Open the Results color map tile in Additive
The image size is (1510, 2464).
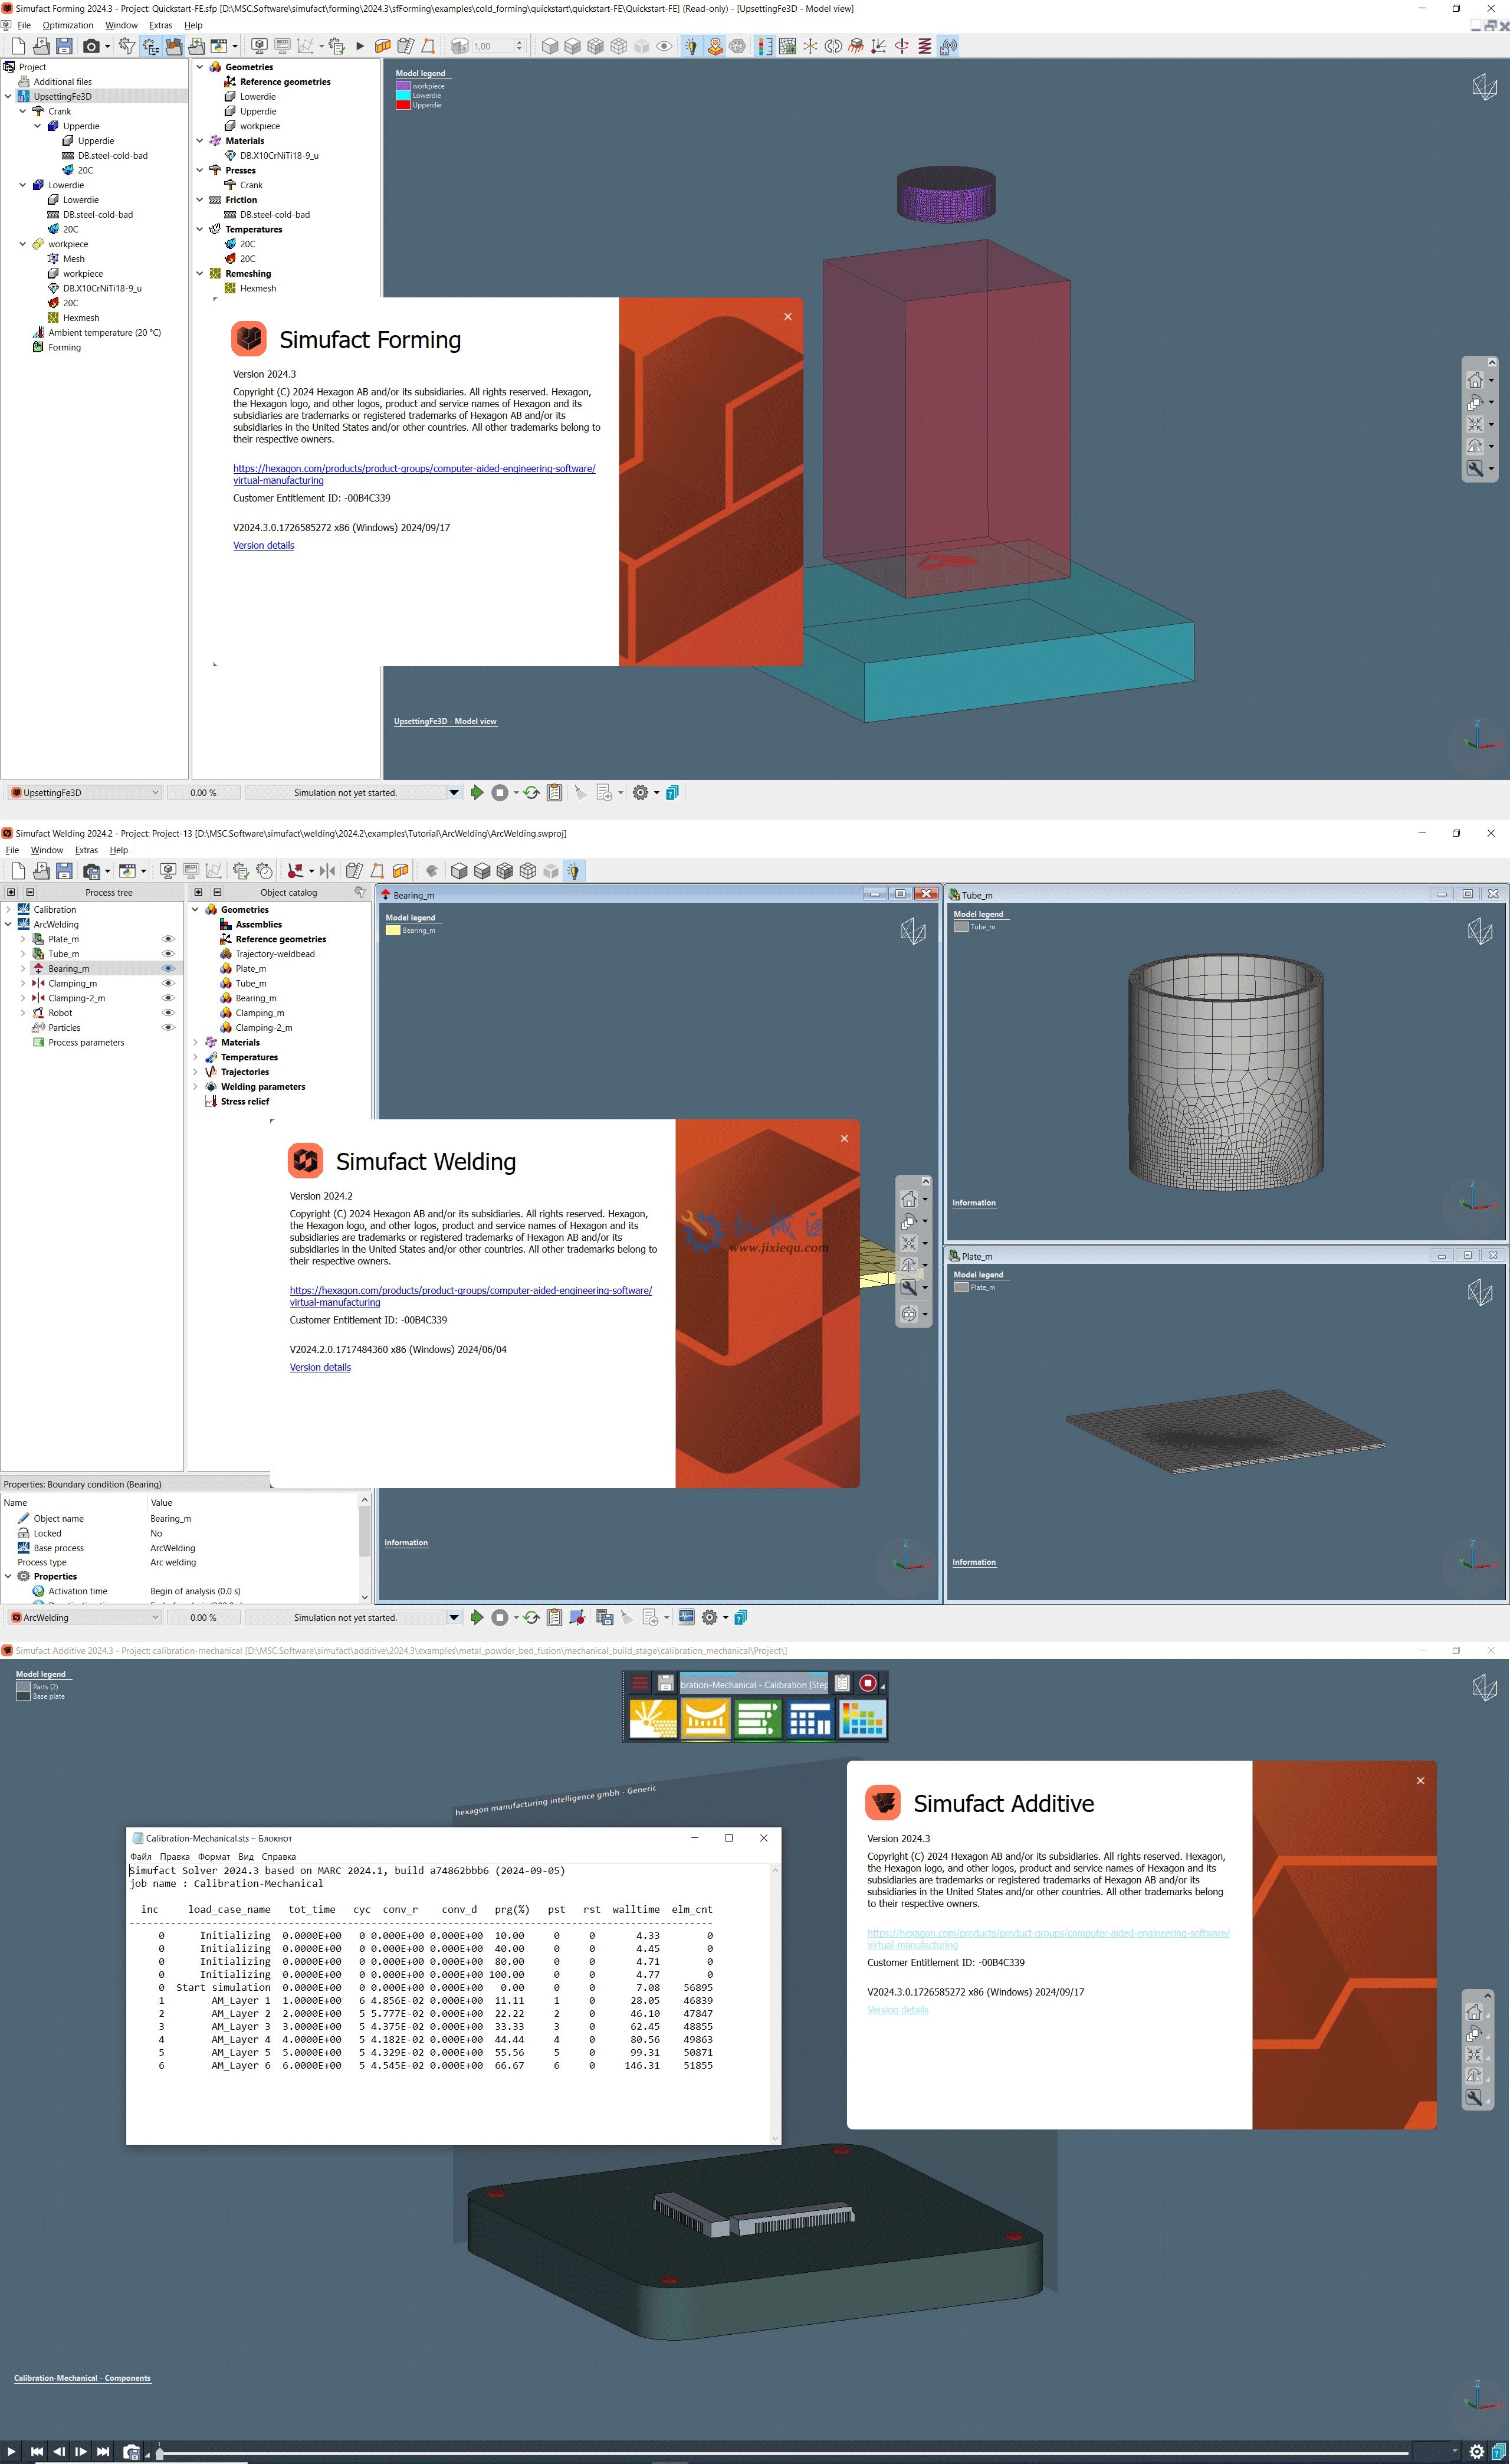[x=862, y=1720]
